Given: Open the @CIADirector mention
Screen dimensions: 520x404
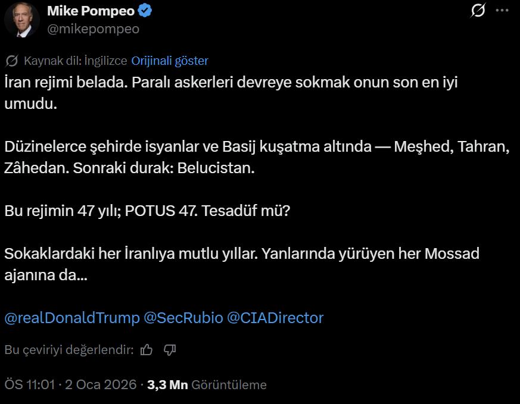Looking at the screenshot, I should tap(275, 318).
